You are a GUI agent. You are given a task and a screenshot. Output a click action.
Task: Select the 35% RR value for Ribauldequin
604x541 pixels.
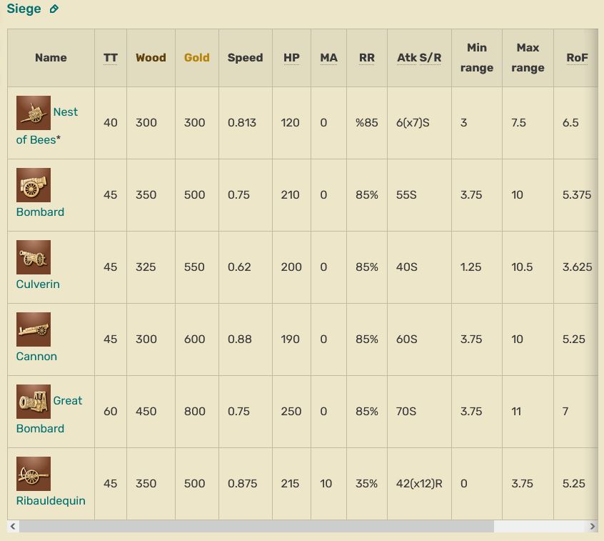(x=366, y=484)
